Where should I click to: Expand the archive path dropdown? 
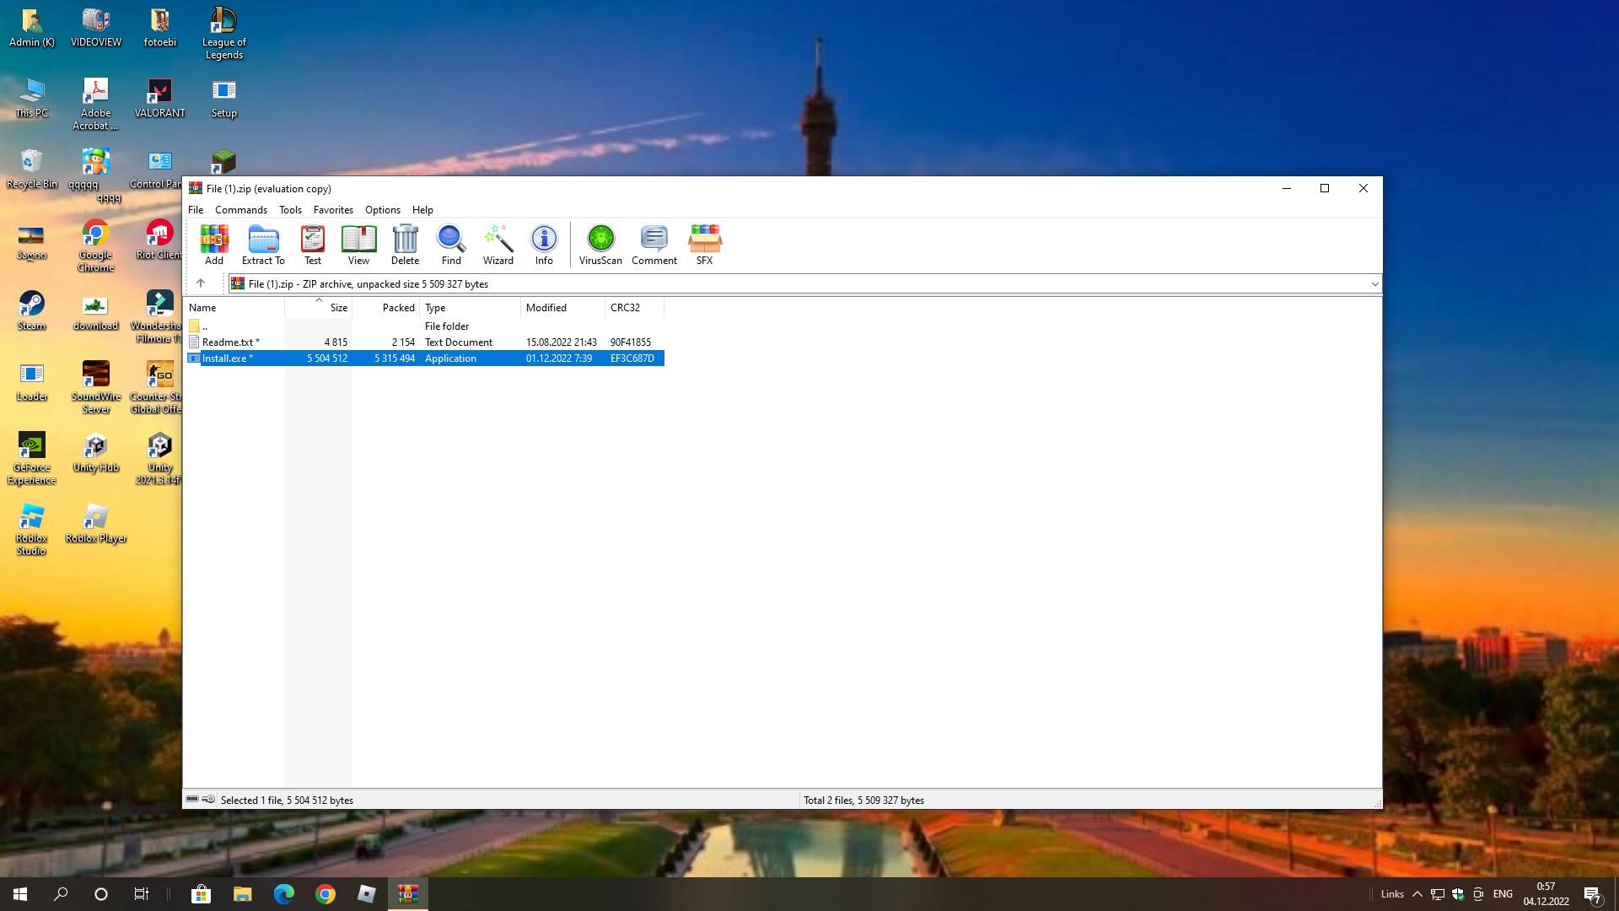[1374, 284]
